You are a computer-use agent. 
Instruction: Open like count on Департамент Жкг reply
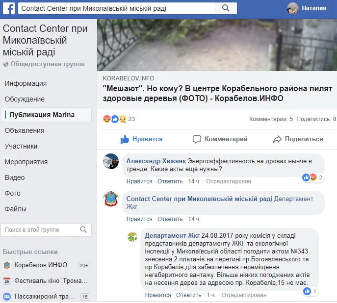point(310,291)
